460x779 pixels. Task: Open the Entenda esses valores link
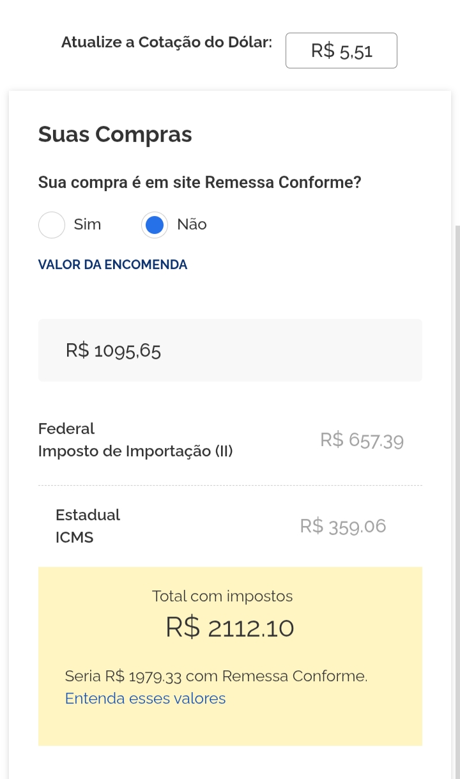(x=145, y=698)
